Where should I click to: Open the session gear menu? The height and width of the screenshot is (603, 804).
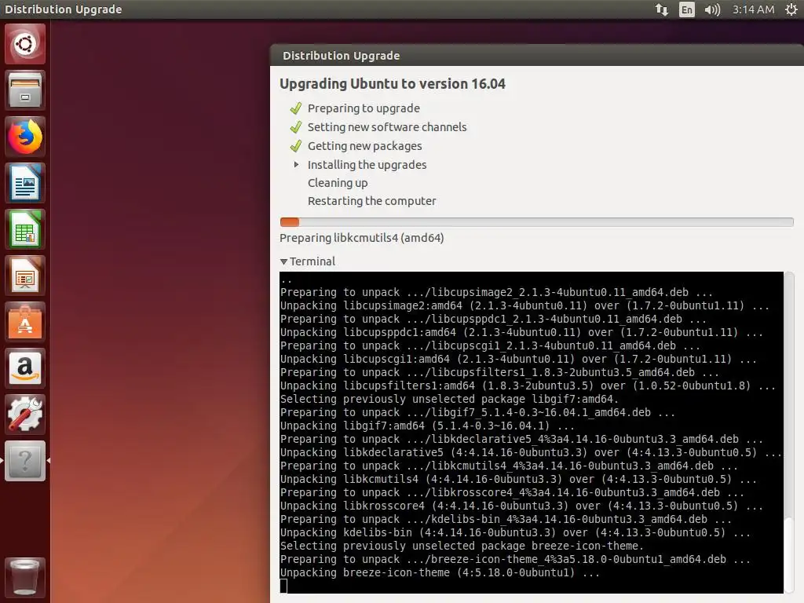(791, 9)
